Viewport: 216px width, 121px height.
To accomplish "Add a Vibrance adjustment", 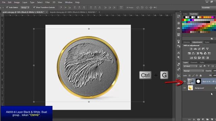I will pyautogui.click(x=207, y=49).
